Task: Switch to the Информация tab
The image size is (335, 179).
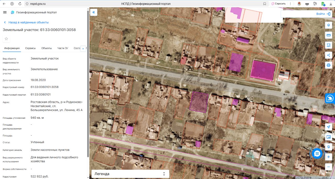Action: click(x=12, y=48)
